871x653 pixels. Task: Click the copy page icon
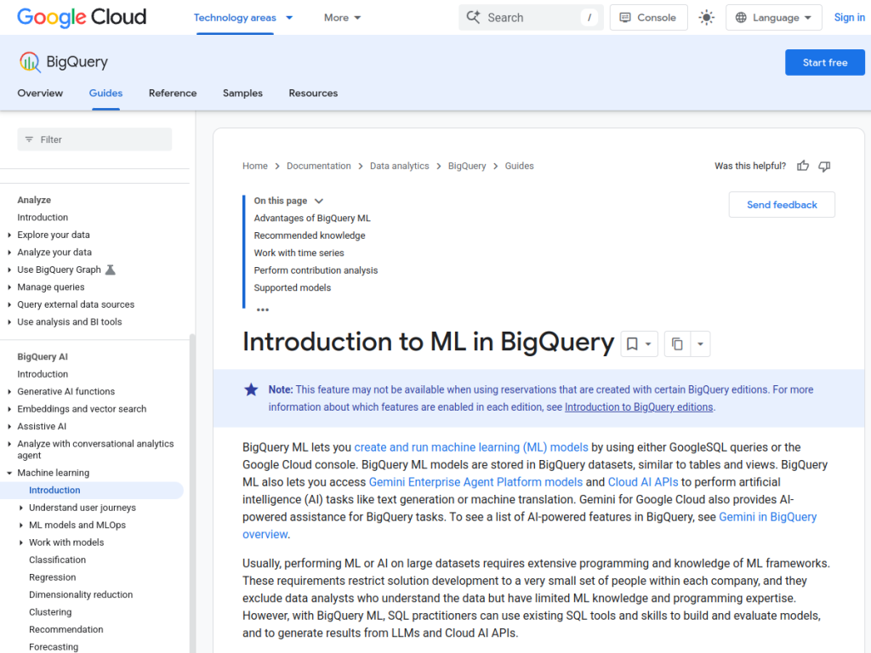[677, 344]
